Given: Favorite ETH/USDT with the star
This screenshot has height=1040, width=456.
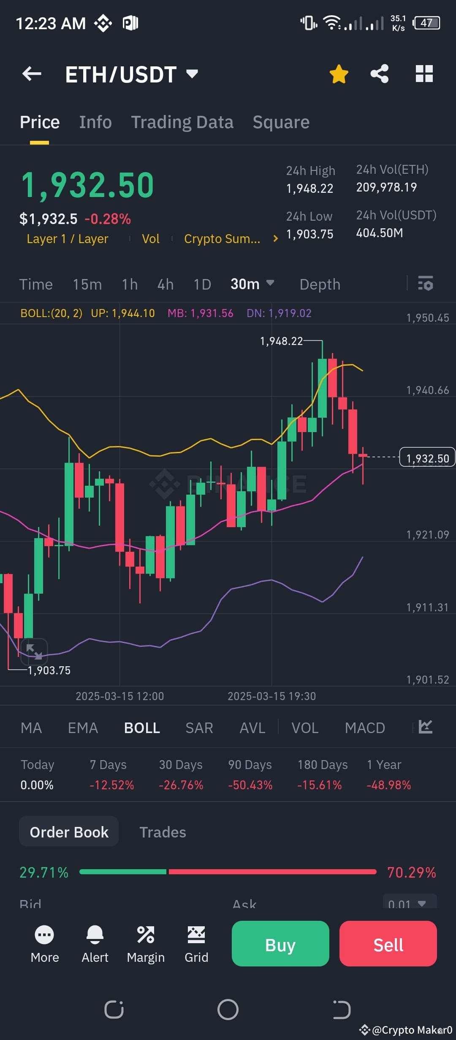Looking at the screenshot, I should 338,74.
